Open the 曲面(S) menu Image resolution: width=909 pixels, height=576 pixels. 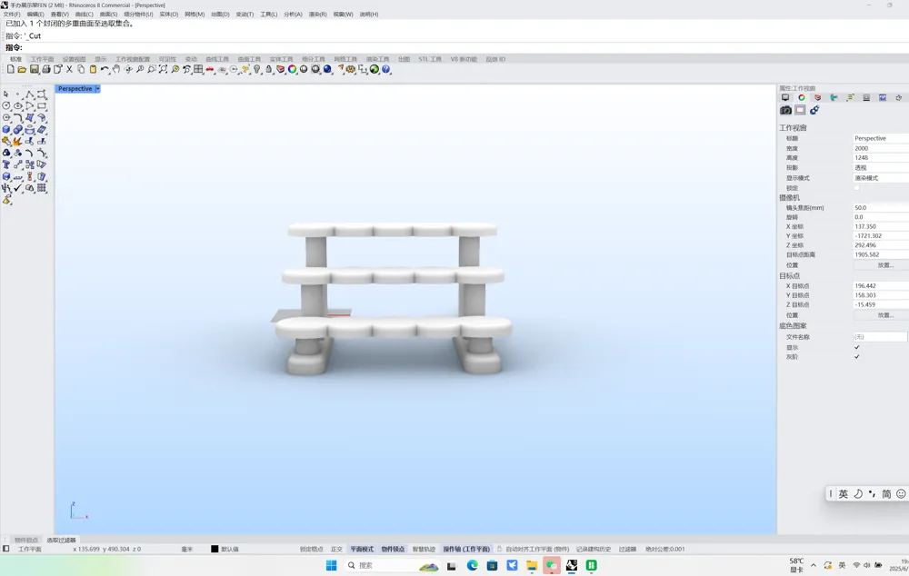click(108, 14)
